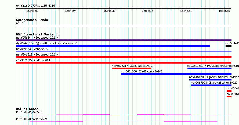Open the PDE10A|NR_045597 transcript label
239x125 pixels.
[x=29, y=112]
